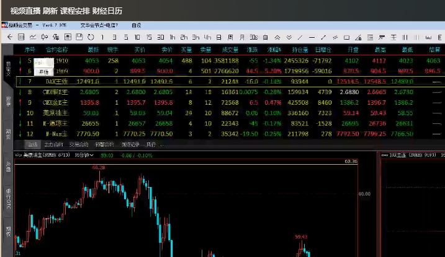Select the Gann angle tool

click(358, 37)
